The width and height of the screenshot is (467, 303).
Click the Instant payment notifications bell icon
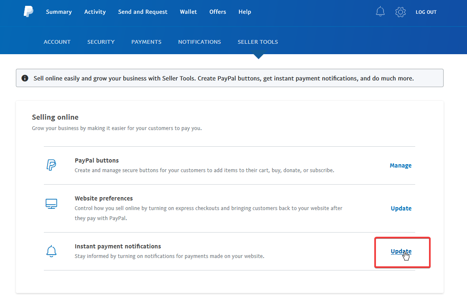pos(51,251)
